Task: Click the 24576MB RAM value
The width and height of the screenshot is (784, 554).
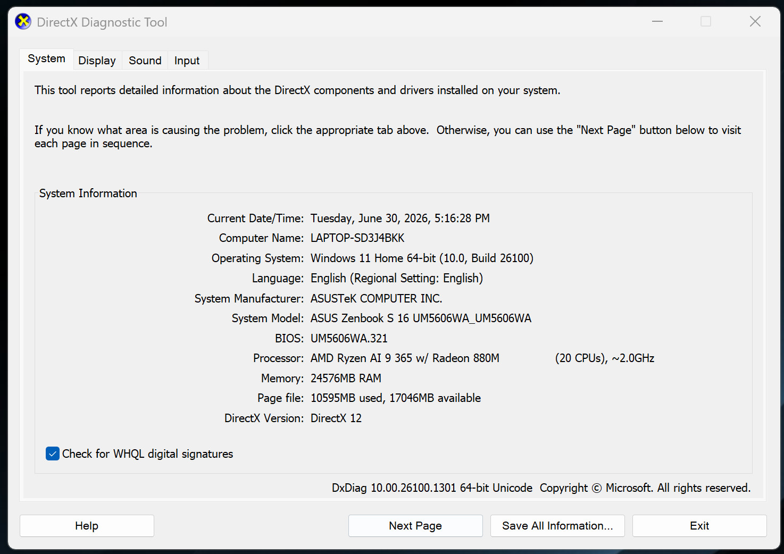Action: [x=346, y=379]
